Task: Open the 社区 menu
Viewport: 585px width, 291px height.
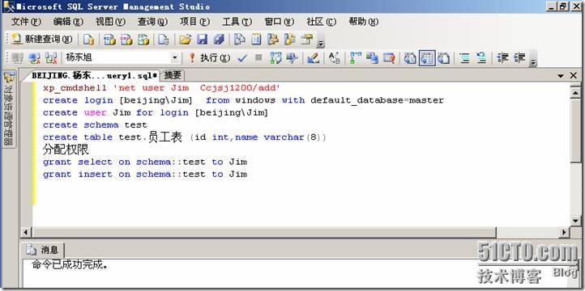Action: (321, 22)
